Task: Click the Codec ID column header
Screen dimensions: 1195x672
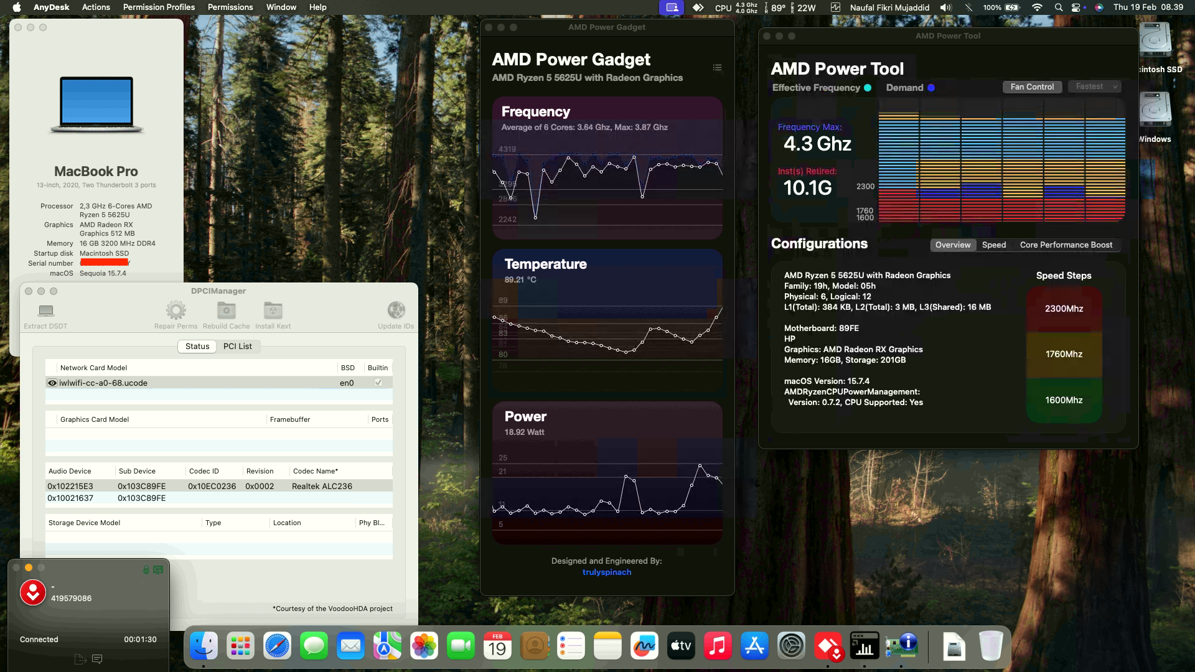Action: click(204, 471)
